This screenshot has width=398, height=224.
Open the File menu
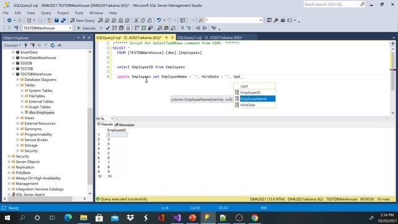[x=6, y=12]
